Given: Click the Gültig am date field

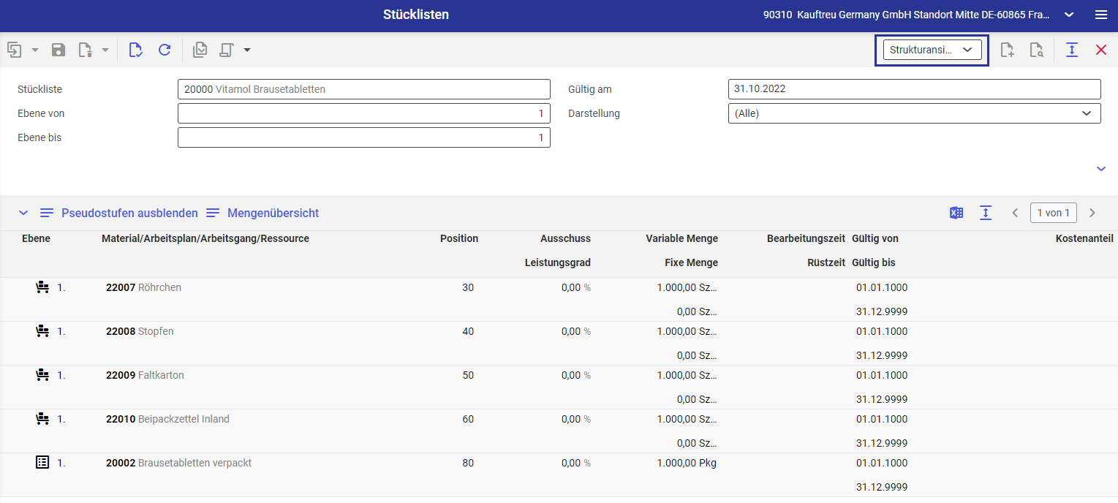Looking at the screenshot, I should click(914, 89).
